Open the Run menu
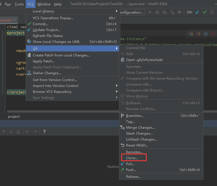Viewport: 217px width, 186px height. [8, 4]
